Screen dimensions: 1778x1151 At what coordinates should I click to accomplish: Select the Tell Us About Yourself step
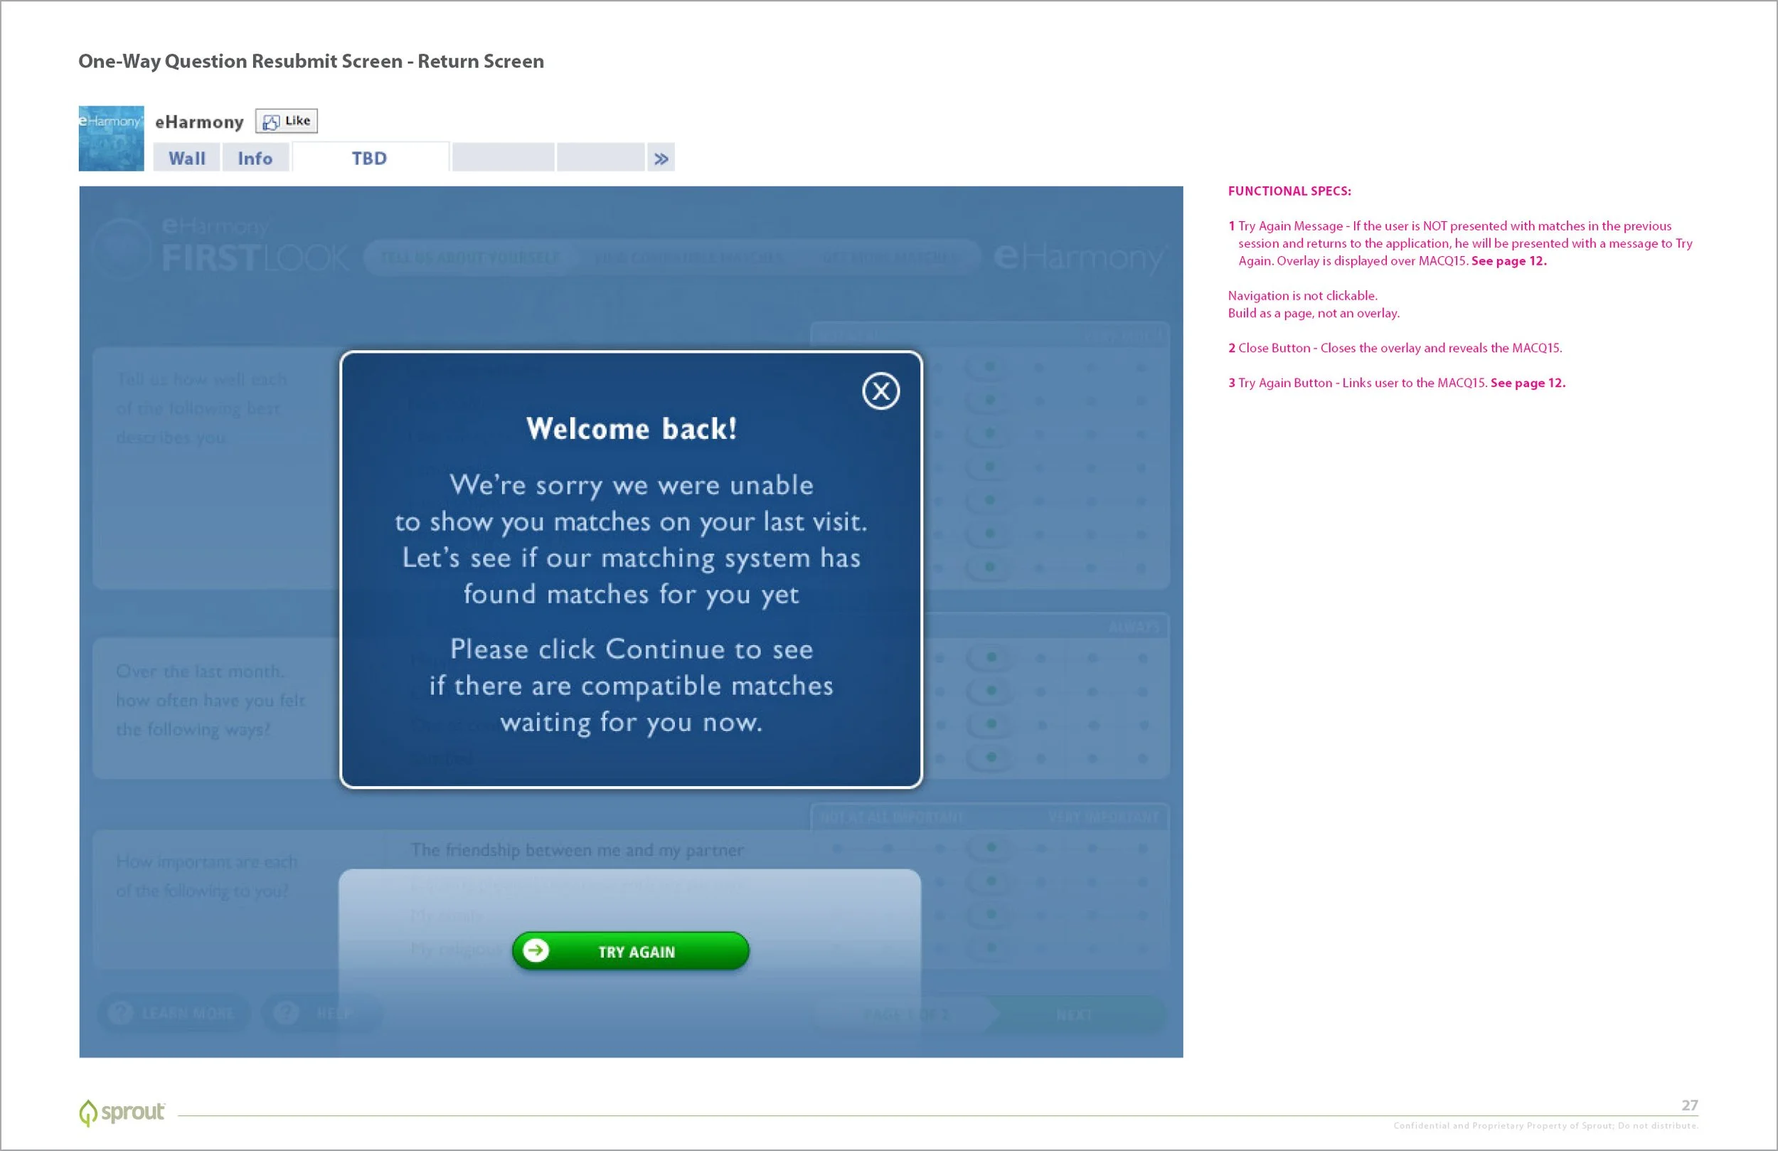[x=469, y=258]
